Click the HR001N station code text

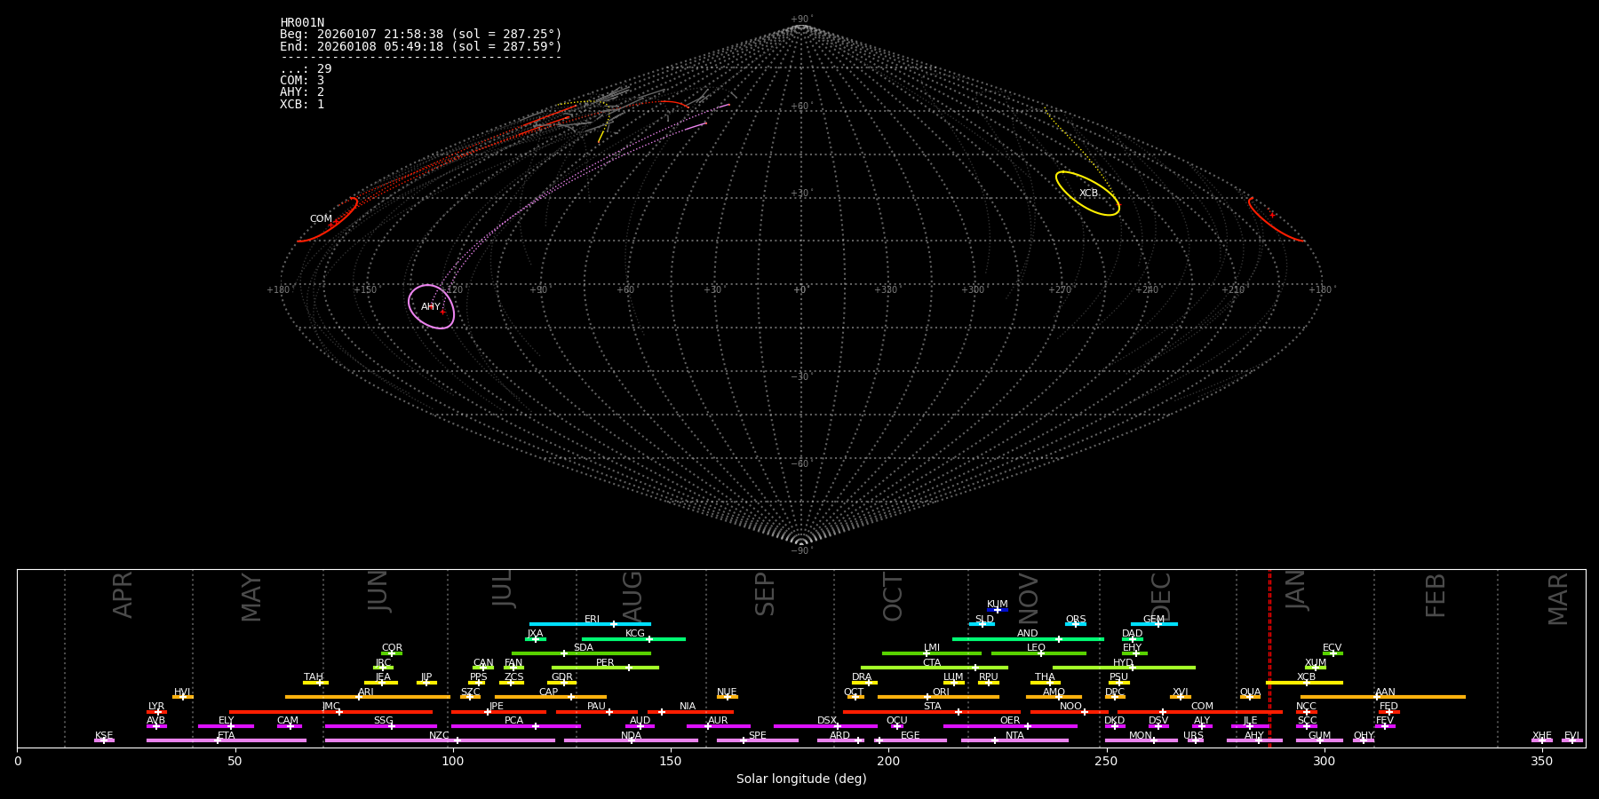tap(302, 23)
